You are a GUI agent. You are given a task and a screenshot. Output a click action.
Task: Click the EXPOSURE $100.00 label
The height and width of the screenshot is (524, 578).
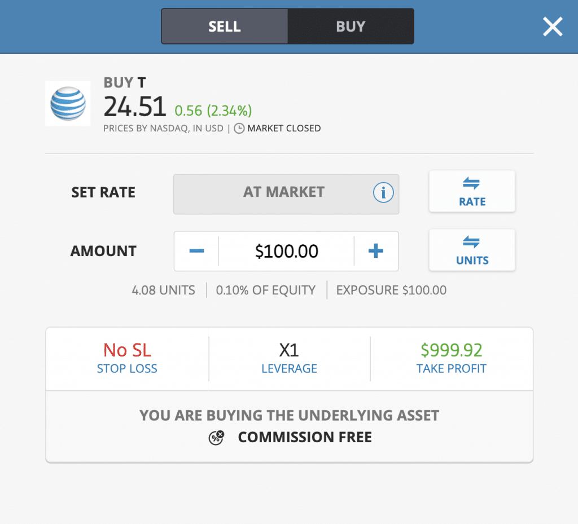(391, 290)
